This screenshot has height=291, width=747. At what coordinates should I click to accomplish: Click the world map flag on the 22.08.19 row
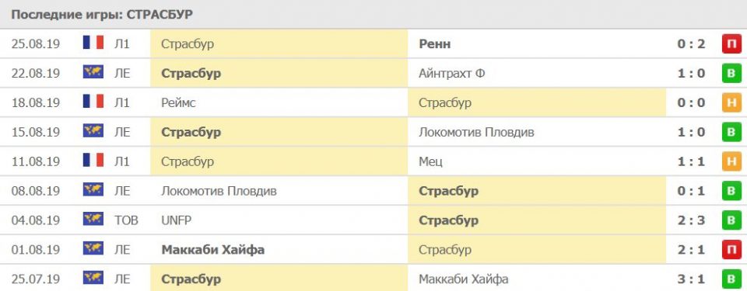pyautogui.click(x=93, y=72)
